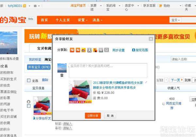Screen dimensions: 196x137
Task: Select Taobao share icon beside the Weibo icon
Action: [78, 50]
